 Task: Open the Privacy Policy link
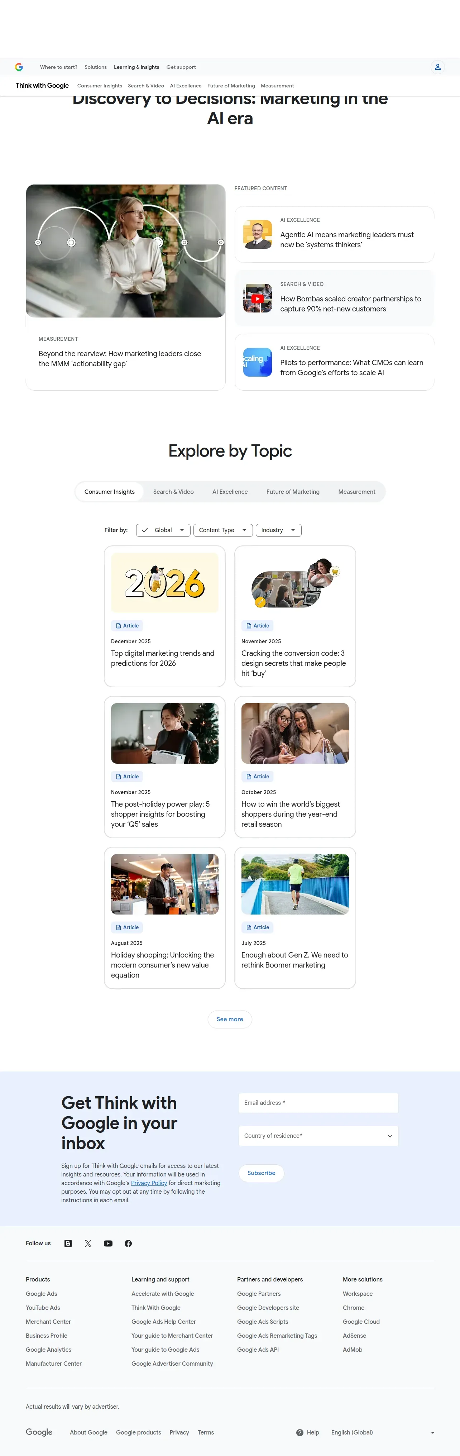(149, 1183)
